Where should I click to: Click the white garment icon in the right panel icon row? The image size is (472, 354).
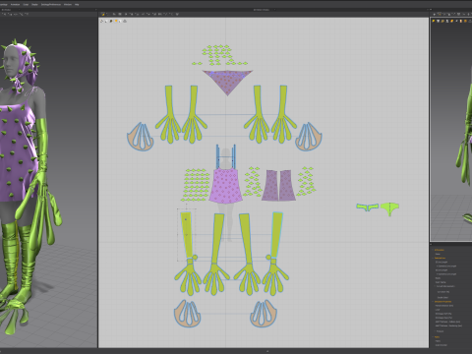click(x=438, y=21)
